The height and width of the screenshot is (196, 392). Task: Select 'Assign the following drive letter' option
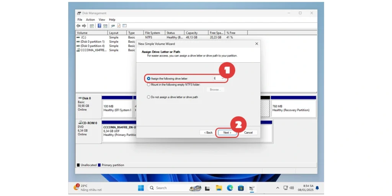tap(149, 78)
